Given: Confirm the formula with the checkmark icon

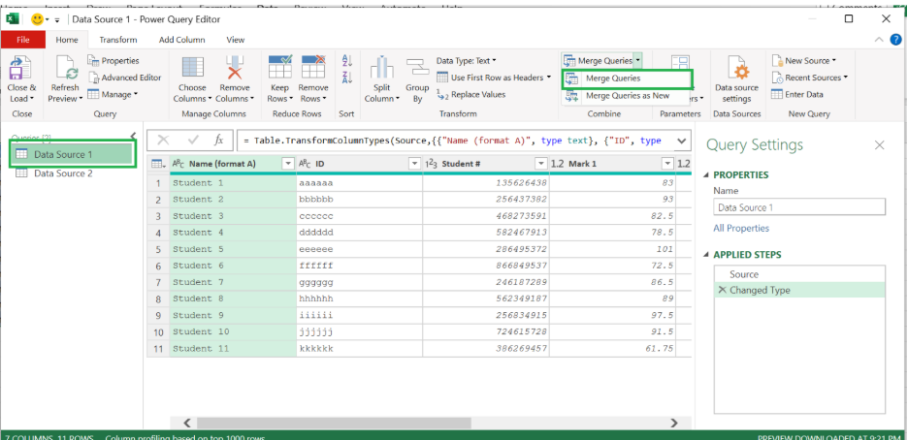Looking at the screenshot, I should [193, 140].
